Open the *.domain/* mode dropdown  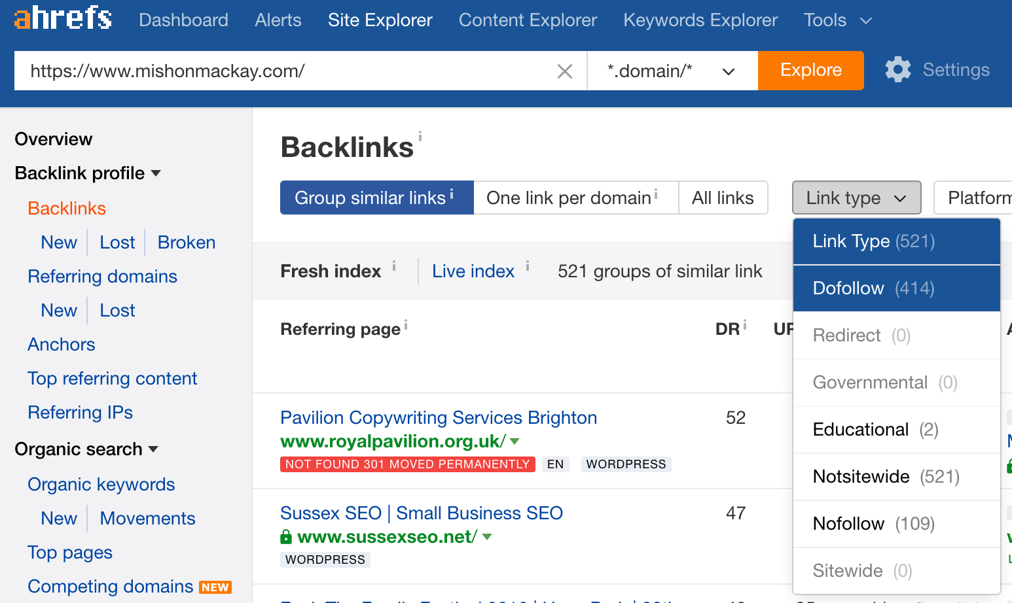pyautogui.click(x=672, y=71)
